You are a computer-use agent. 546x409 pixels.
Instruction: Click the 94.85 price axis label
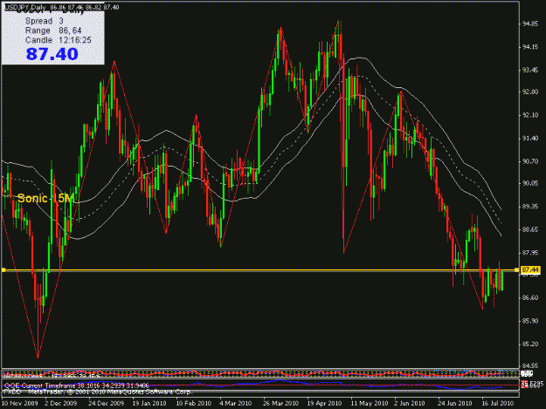[530, 24]
